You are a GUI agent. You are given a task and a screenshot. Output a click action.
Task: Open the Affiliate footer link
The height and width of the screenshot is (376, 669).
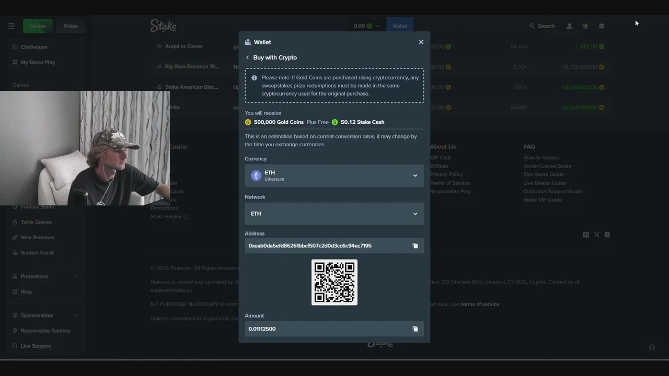pos(439,166)
